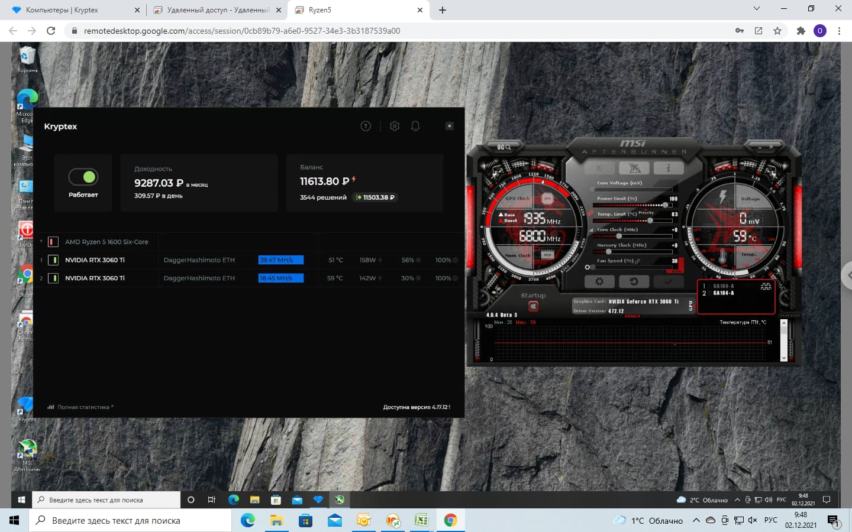
Task: Click the 11503.38 ₽ withdraw button
Action: click(375, 197)
